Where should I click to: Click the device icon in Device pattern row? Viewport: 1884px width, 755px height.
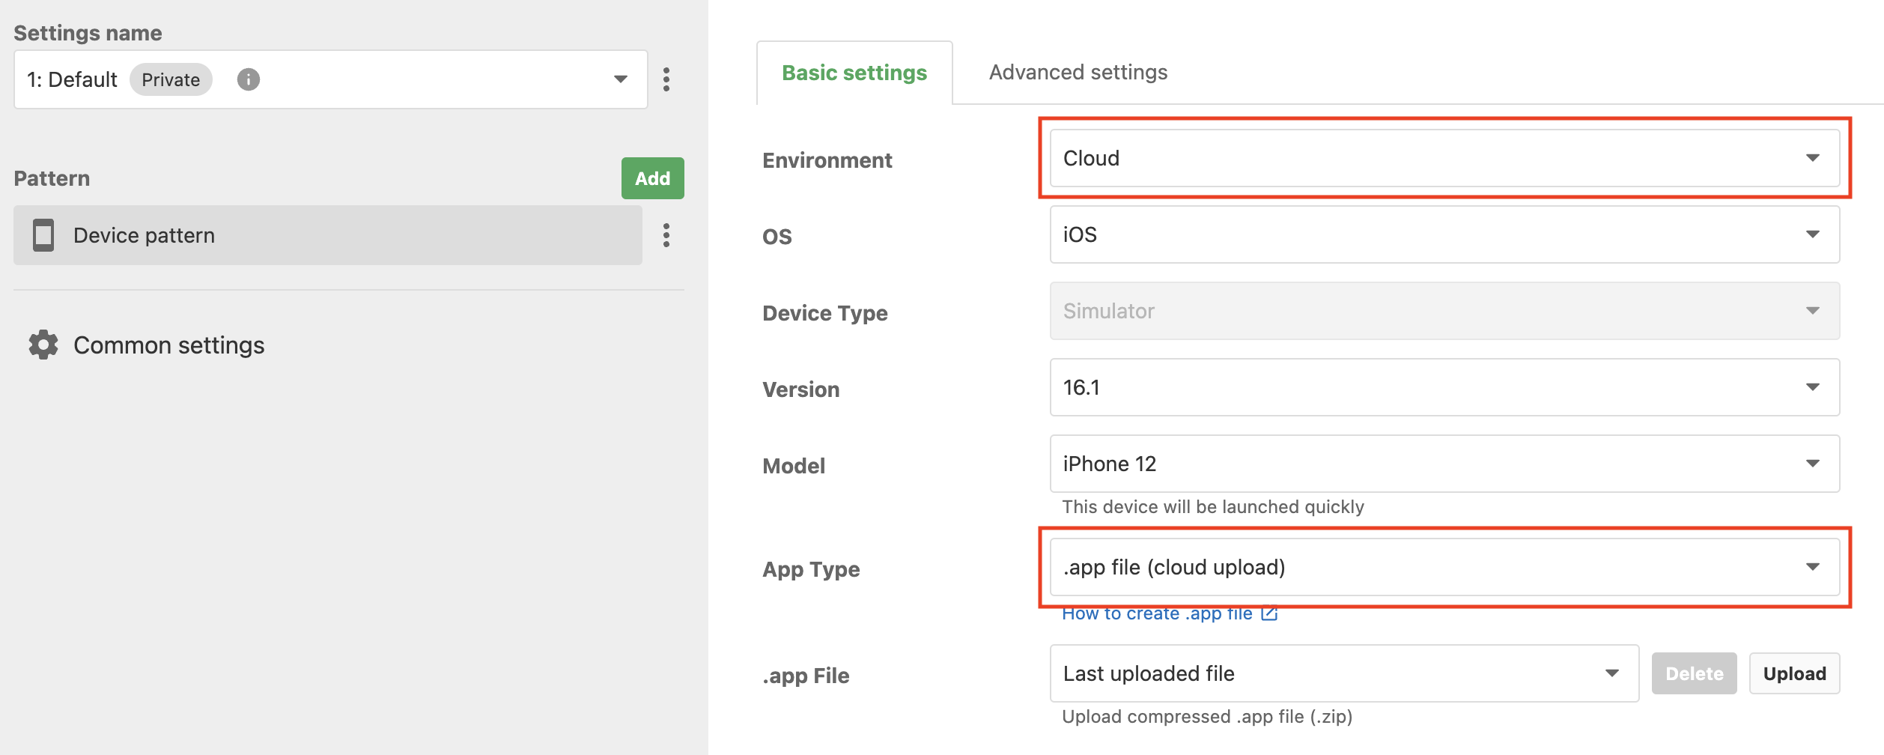(43, 235)
